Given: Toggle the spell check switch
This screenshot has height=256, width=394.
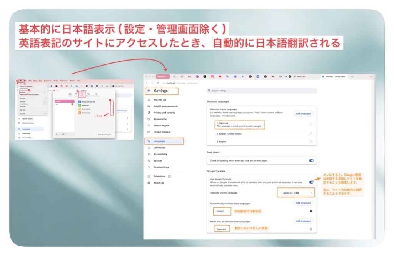Looking at the screenshot, I should coord(311,160).
